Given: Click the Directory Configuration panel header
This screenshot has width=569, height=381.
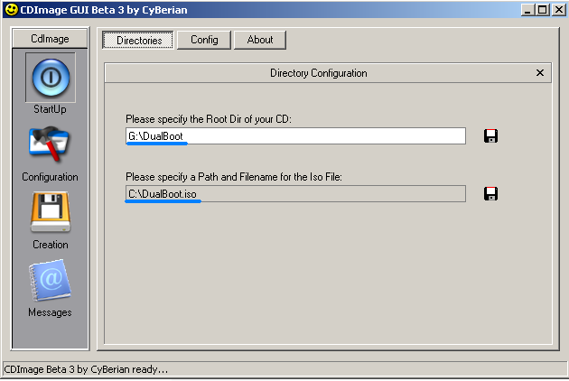Looking at the screenshot, I should pyautogui.click(x=318, y=73).
